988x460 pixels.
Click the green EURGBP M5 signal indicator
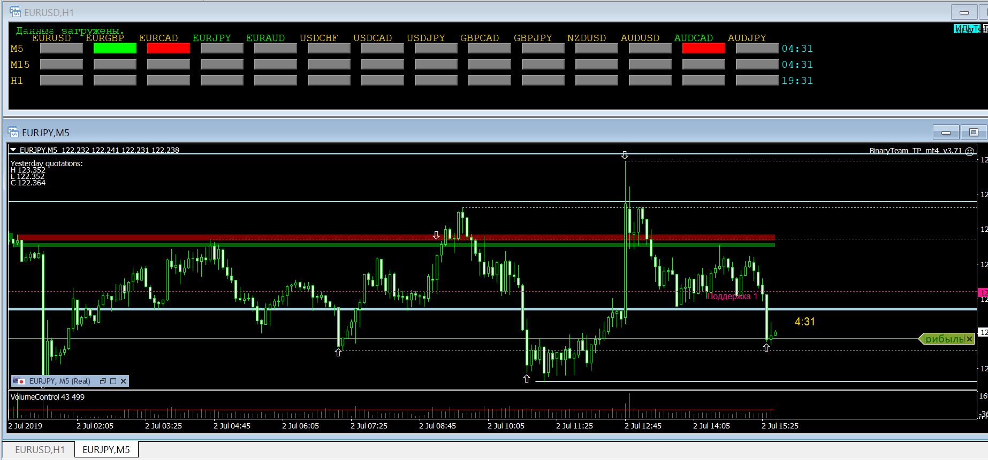115,48
